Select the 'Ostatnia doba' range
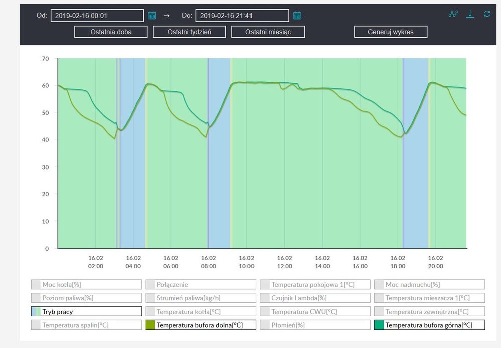Screen dimensions: 501x348 pos(111,32)
